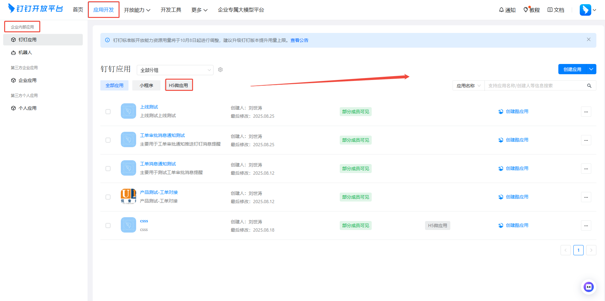Open the group settings gear icon

click(220, 70)
